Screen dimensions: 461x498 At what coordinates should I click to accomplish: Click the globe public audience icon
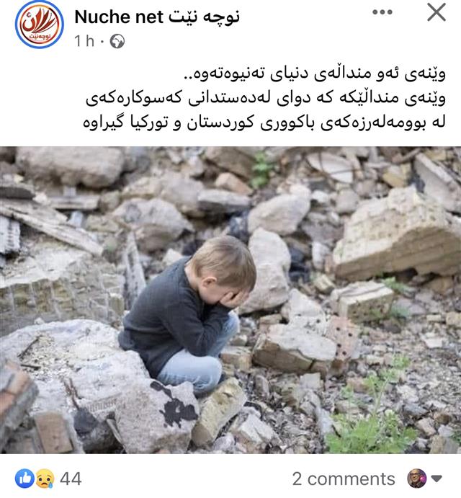(117, 41)
